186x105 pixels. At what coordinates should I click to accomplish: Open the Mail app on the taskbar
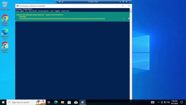[x=76, y=102]
